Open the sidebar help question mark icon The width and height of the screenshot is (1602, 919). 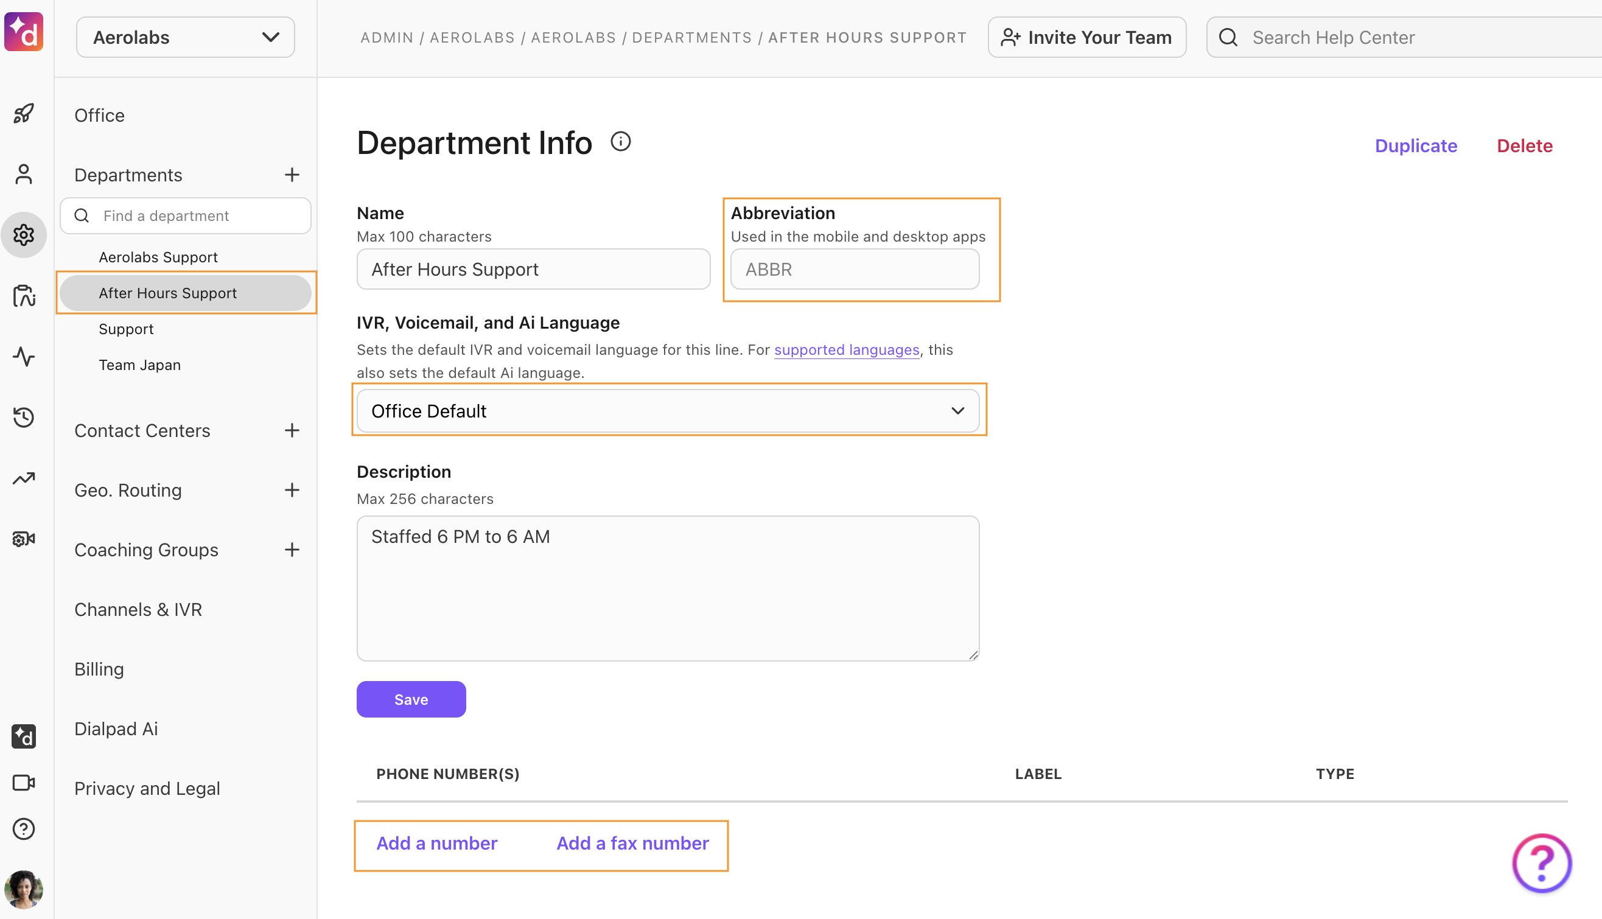coord(24,829)
